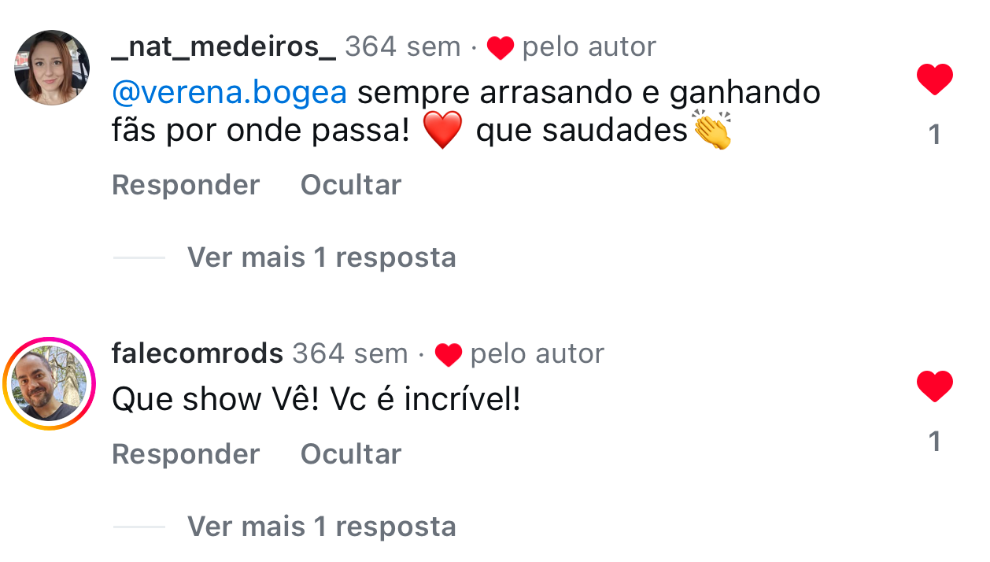Image resolution: width=990 pixels, height=562 pixels.
Task: View like count on _nat_medeiros_ comment
Action: tap(934, 135)
